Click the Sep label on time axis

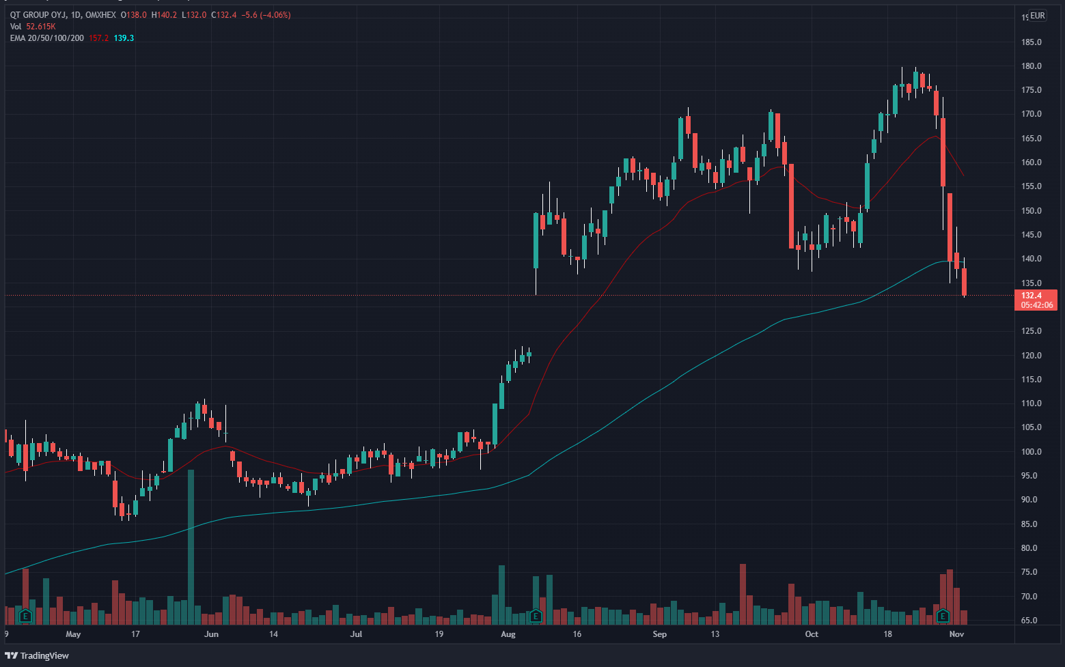tap(659, 634)
